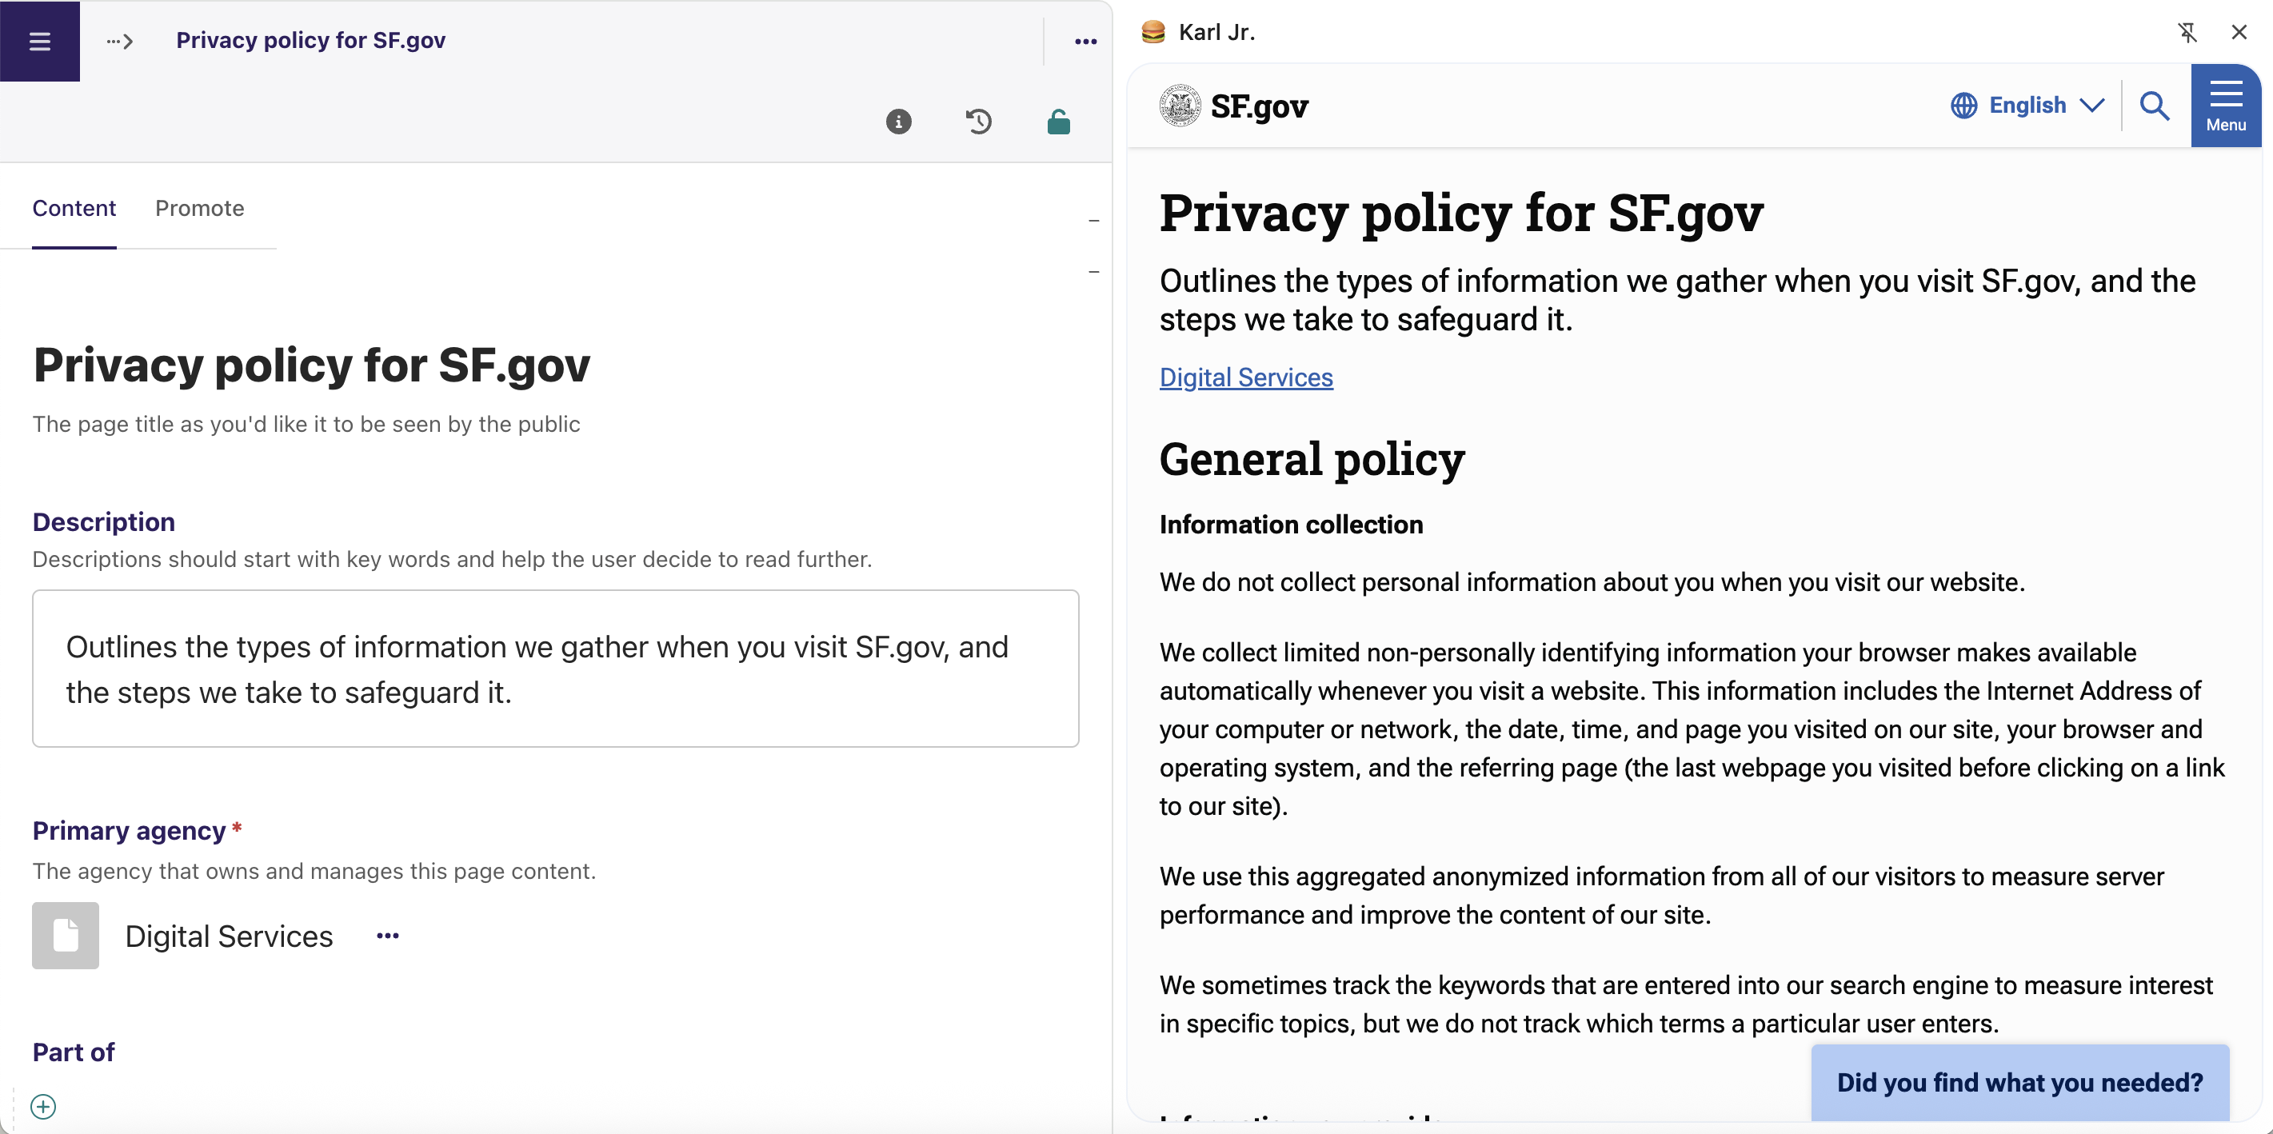Image resolution: width=2273 pixels, height=1134 pixels.
Task: Open the revision history icon
Action: pos(979,122)
